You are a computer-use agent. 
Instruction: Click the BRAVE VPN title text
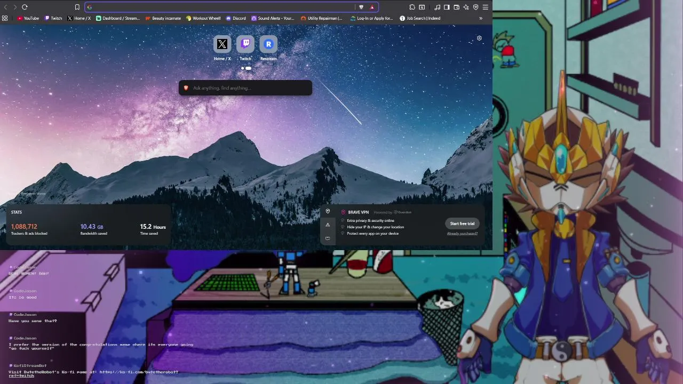(x=358, y=212)
